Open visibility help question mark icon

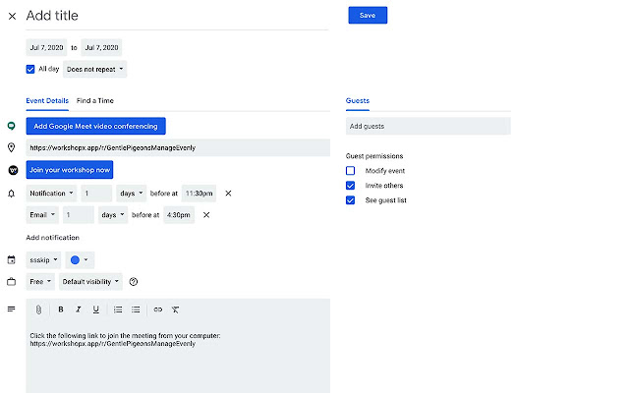(134, 282)
